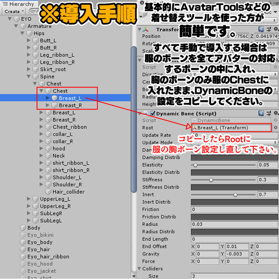Click the Radius value input field
This screenshot has width=279, height=279.
234,224
